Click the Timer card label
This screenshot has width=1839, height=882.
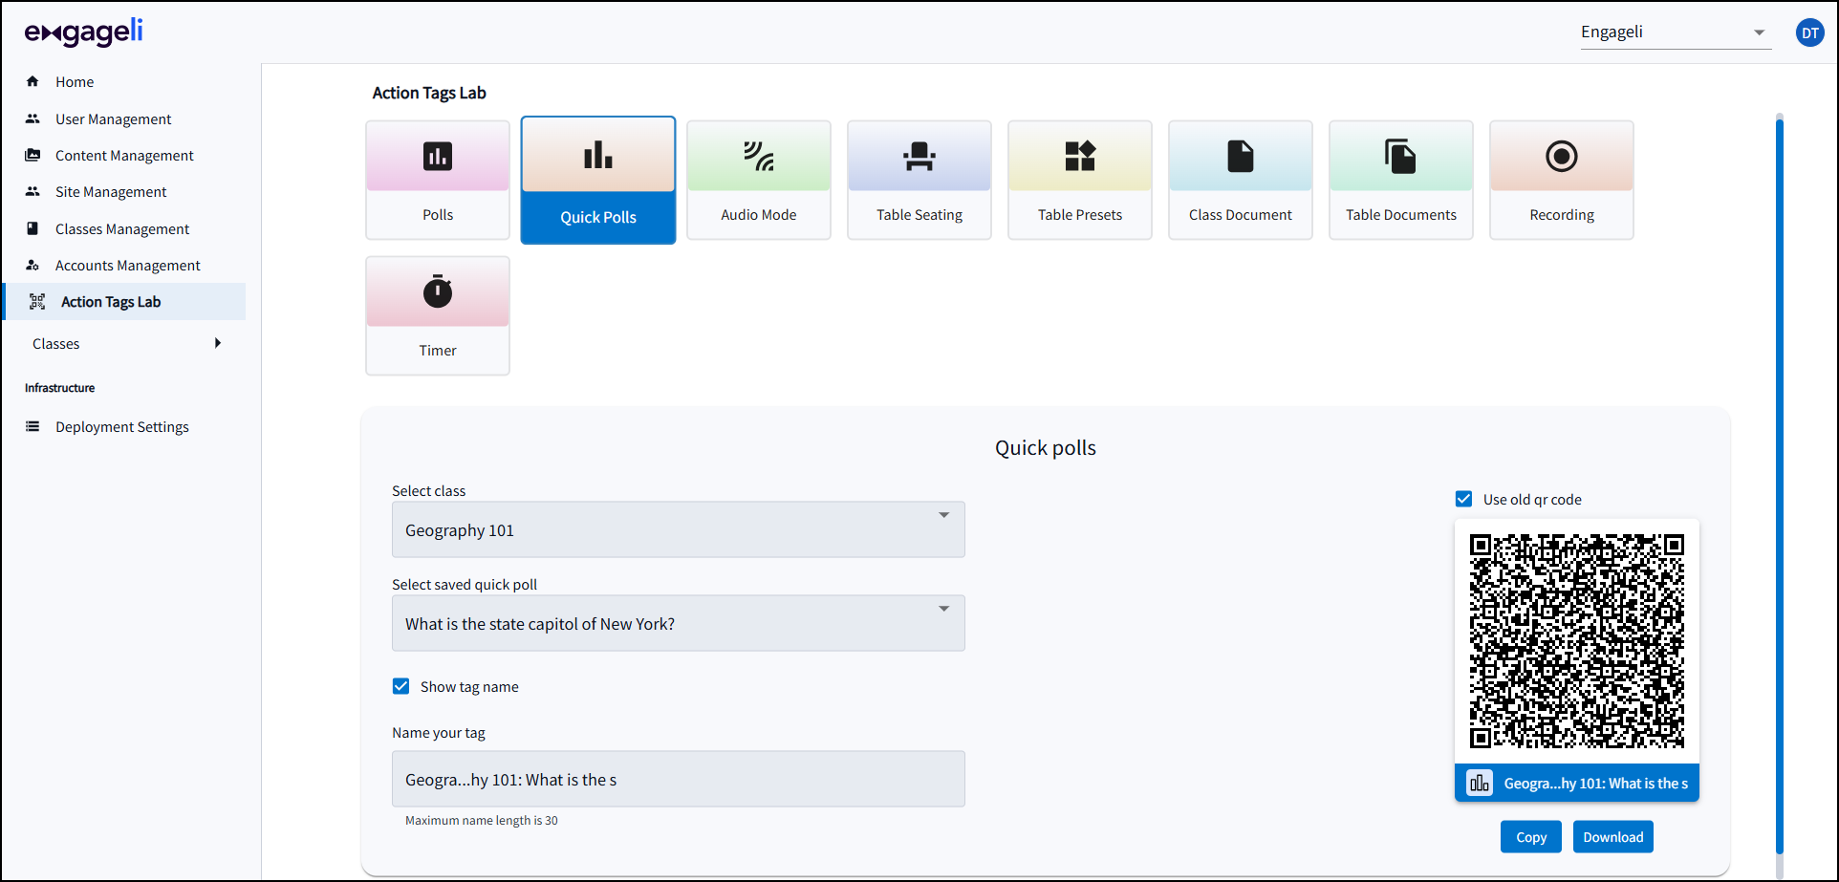click(x=438, y=351)
